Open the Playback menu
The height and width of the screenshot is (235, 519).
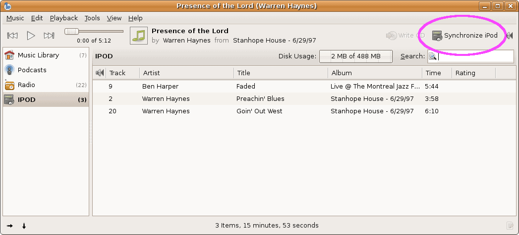[x=64, y=18]
